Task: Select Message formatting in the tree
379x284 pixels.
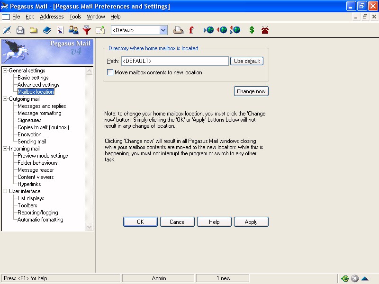Action: pos(39,113)
